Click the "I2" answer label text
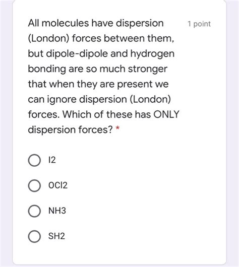 pyautogui.click(x=52, y=160)
